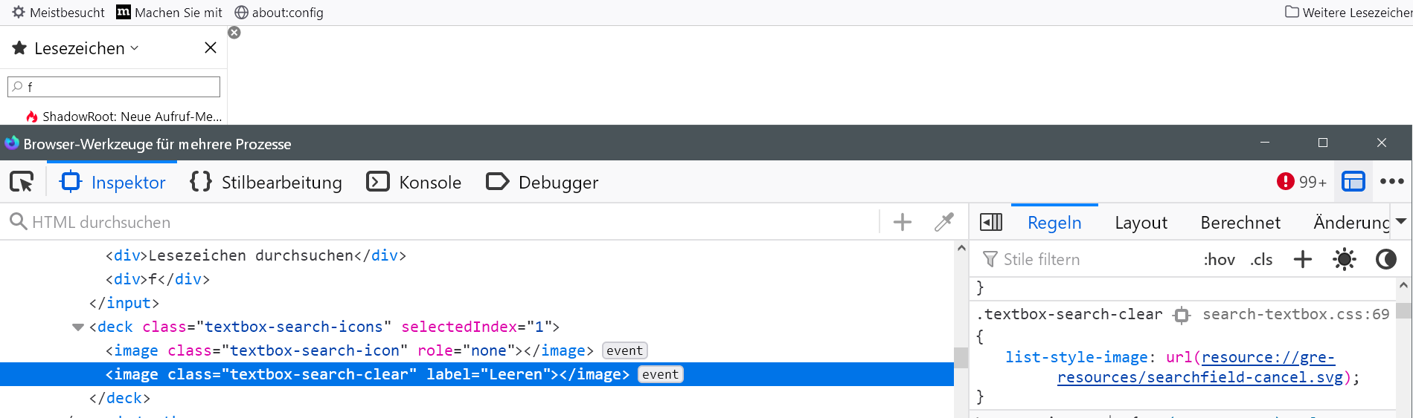Viewport: 1413px width, 418px height.
Task: Add a new node with plus icon
Action: (903, 222)
